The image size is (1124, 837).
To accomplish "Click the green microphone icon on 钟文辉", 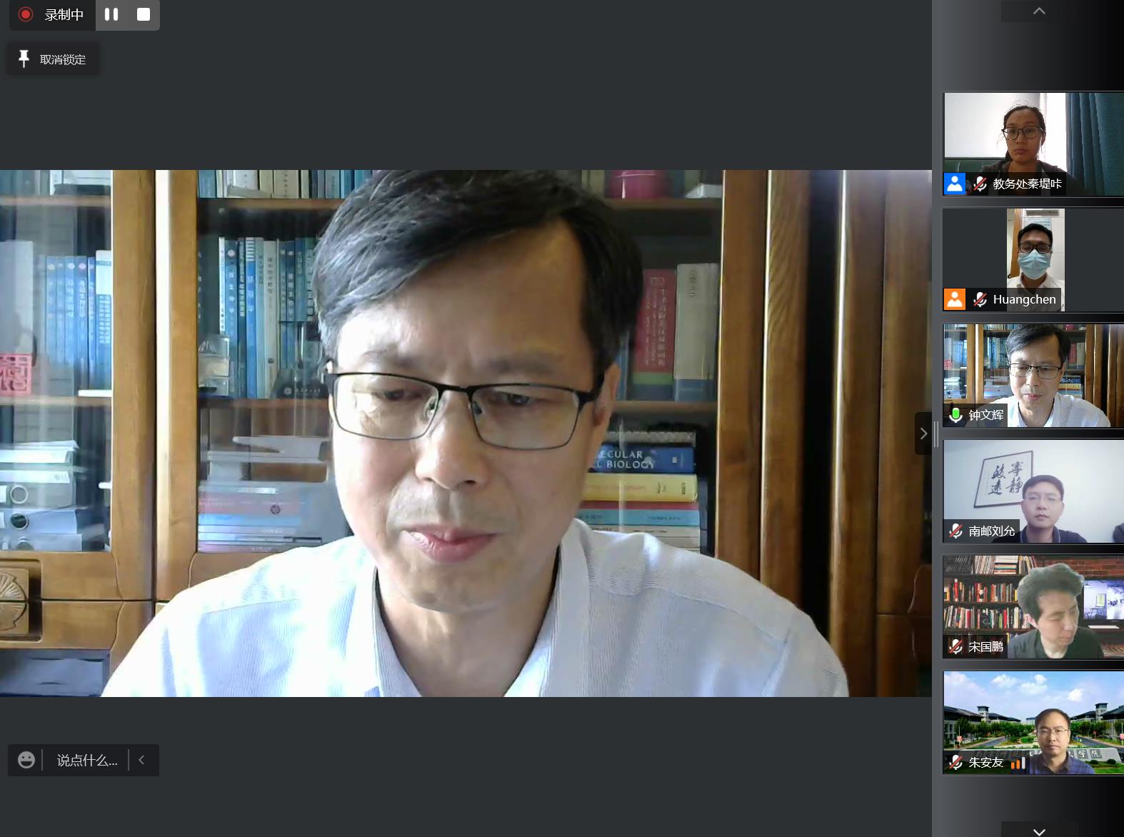I will [x=956, y=415].
